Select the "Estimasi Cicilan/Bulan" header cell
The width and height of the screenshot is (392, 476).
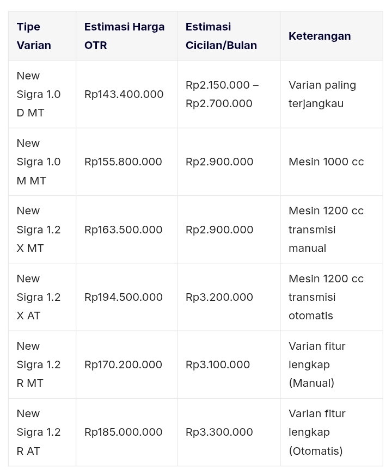221,36
